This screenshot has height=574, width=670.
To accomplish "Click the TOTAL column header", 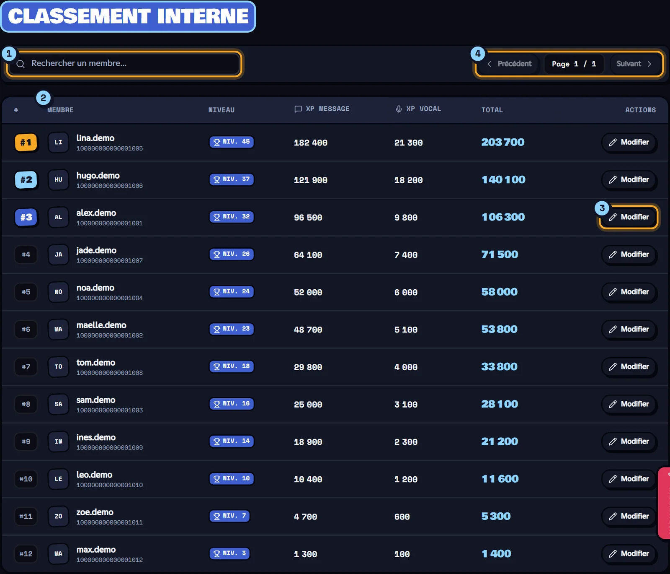I will [492, 110].
